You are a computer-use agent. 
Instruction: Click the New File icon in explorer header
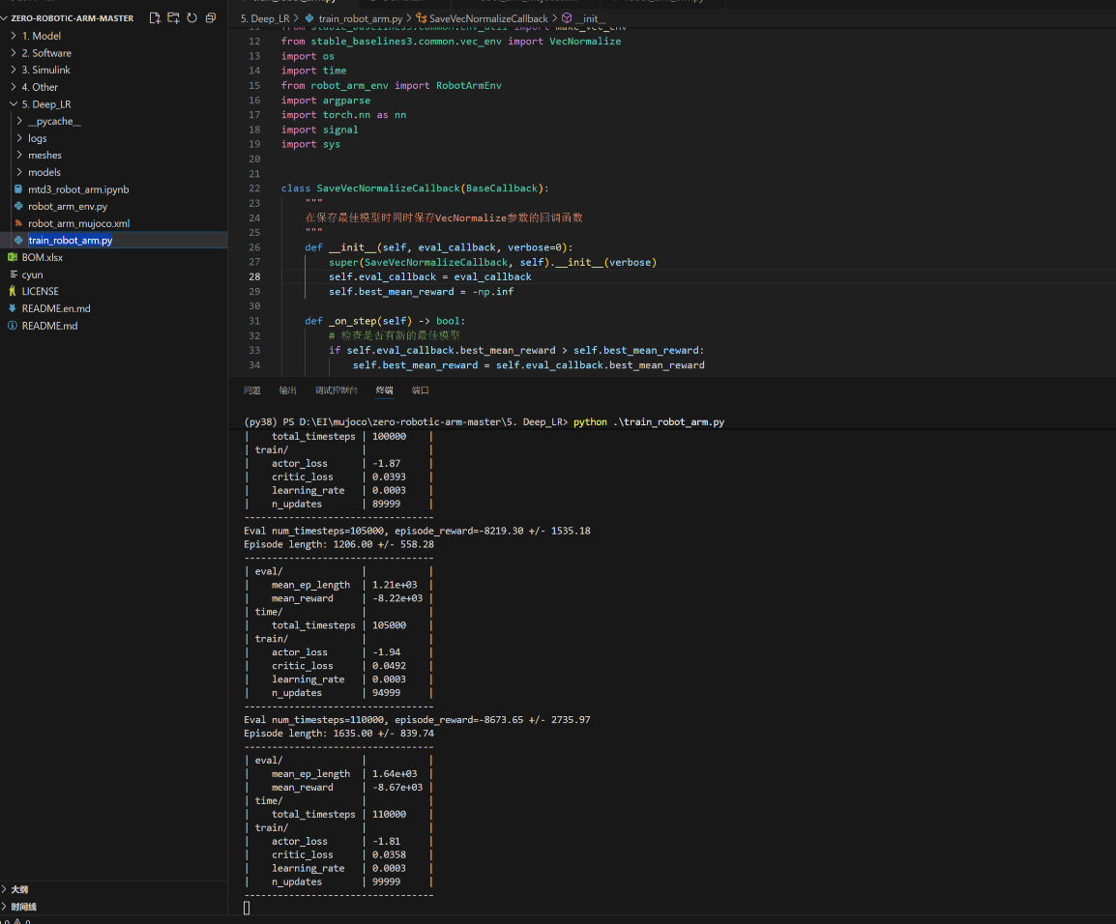pyautogui.click(x=155, y=17)
